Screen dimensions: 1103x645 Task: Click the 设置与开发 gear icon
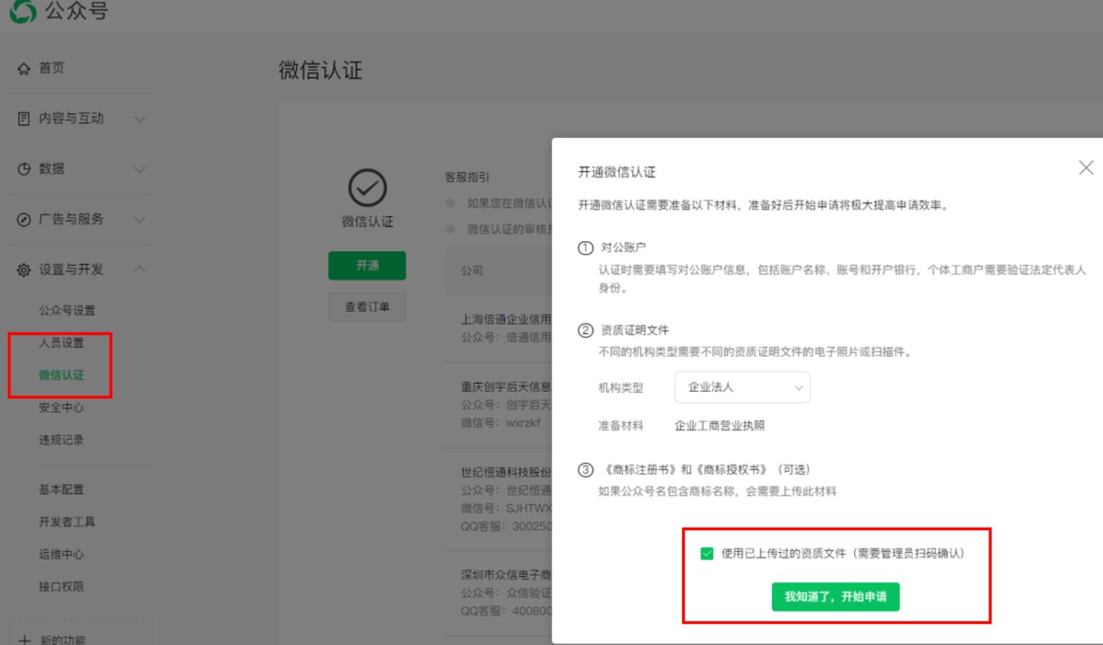pos(24,270)
